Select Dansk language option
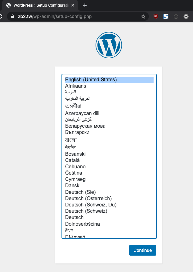Image resolution: width=193 pixels, height=272 pixels. coord(109,185)
